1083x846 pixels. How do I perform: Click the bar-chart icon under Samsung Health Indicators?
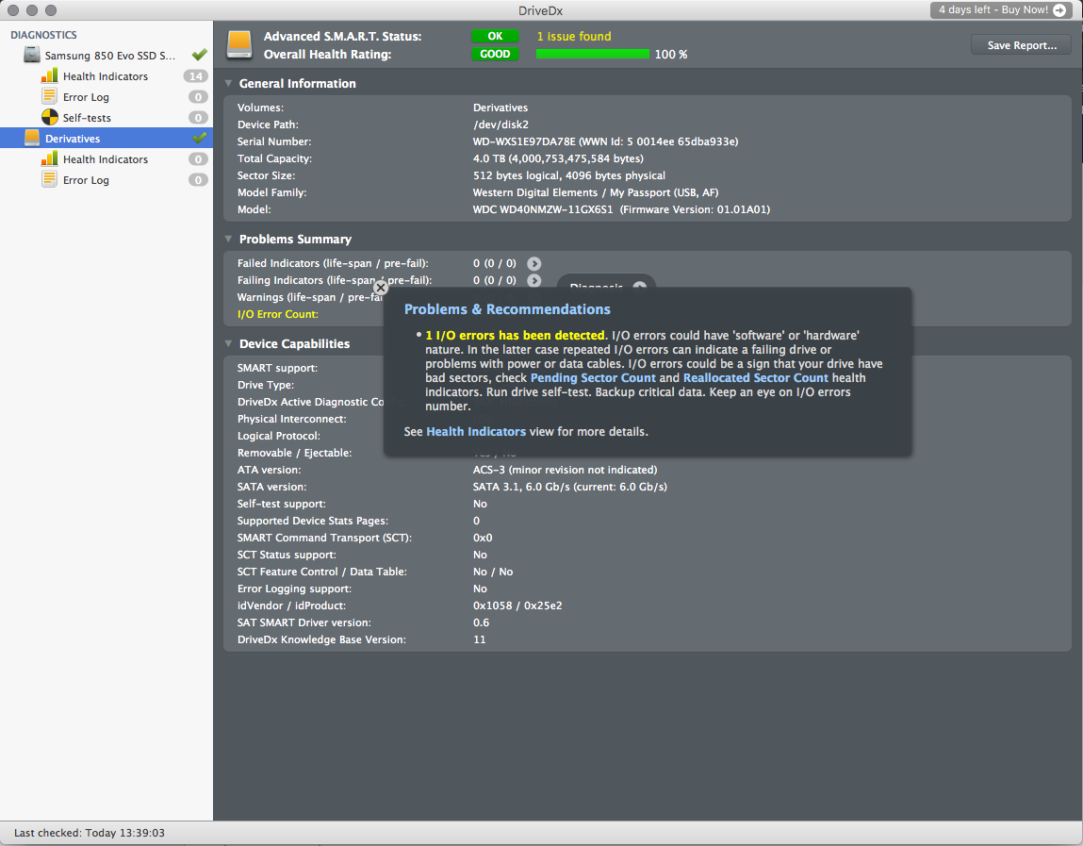click(49, 76)
